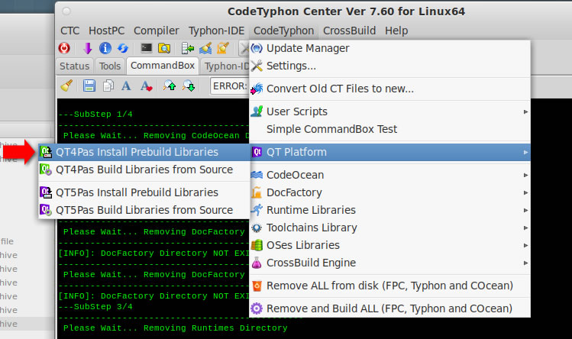The image size is (572, 339).
Task: Open the Help menu
Action: tap(396, 31)
